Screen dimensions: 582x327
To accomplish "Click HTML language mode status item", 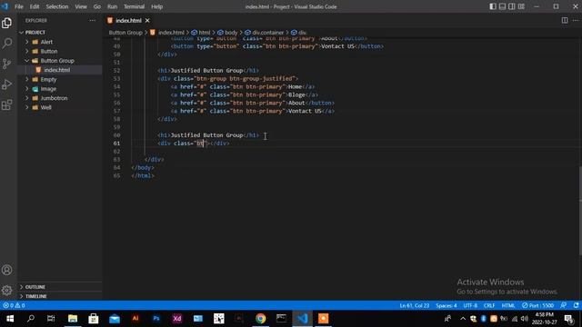I will [x=508, y=305].
